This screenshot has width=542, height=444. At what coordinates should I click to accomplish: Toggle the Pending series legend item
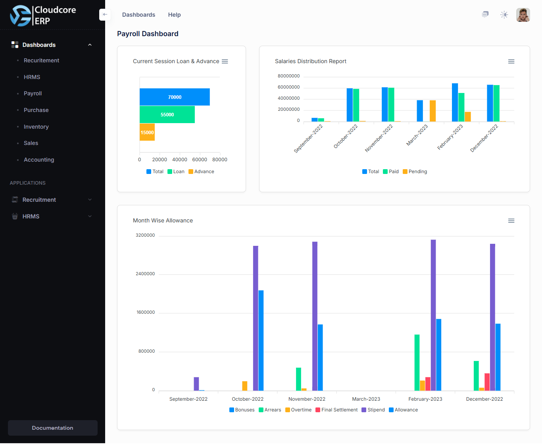point(415,172)
